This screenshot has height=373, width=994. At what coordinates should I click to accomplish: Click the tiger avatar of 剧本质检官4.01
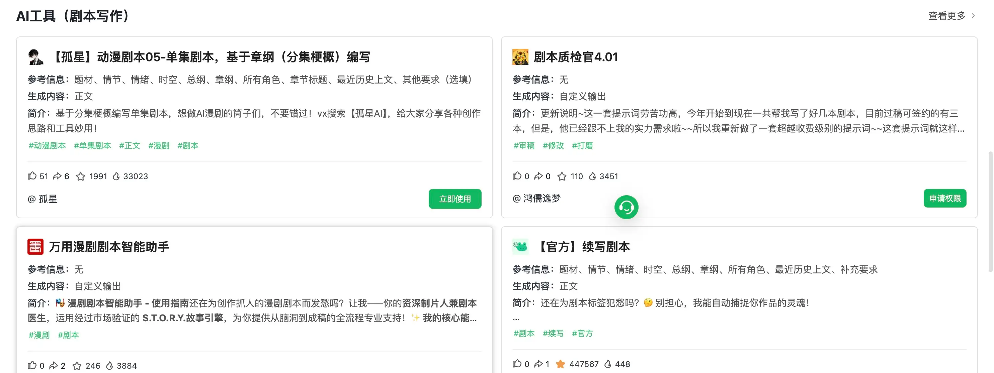520,56
